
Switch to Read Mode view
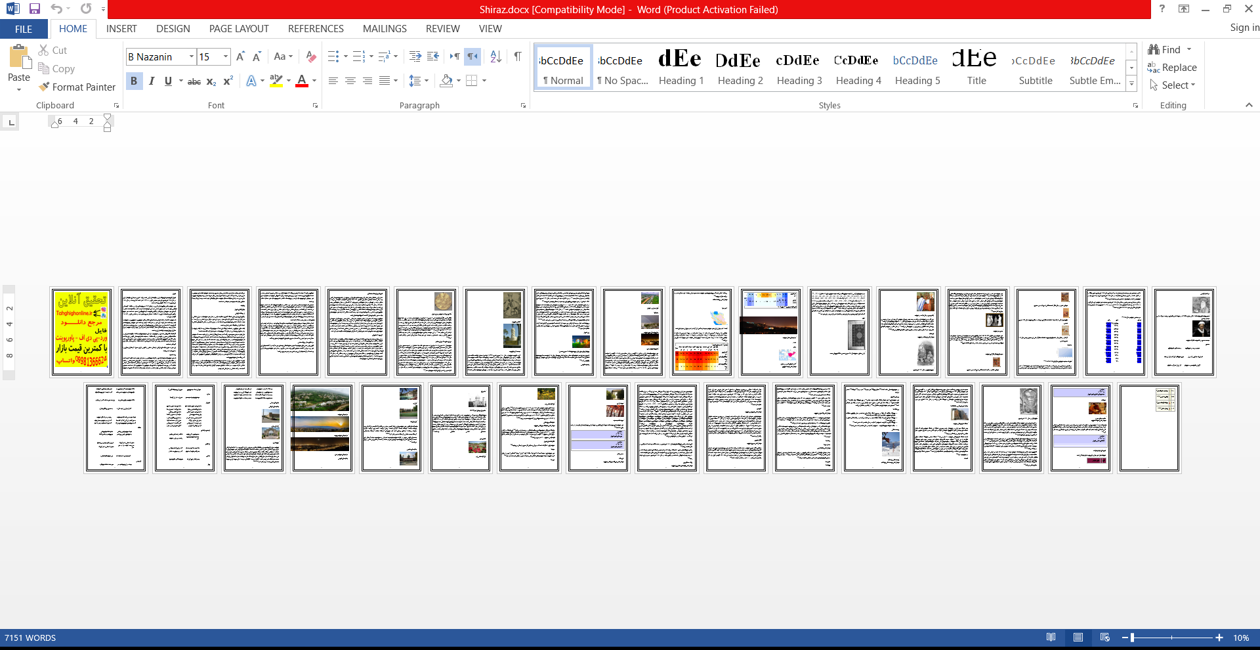1051,638
